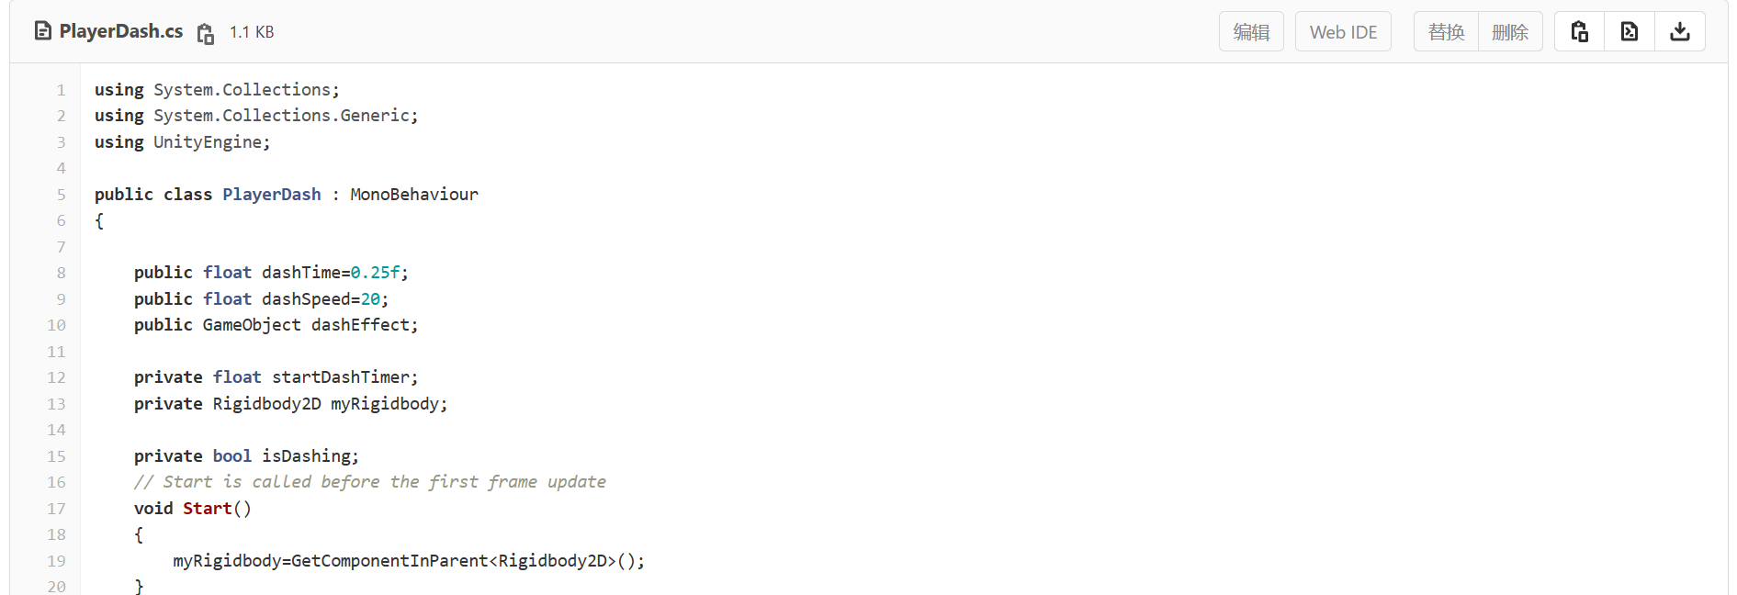1737x595 pixels.
Task: Jump to line number 1
Action: pos(62,90)
